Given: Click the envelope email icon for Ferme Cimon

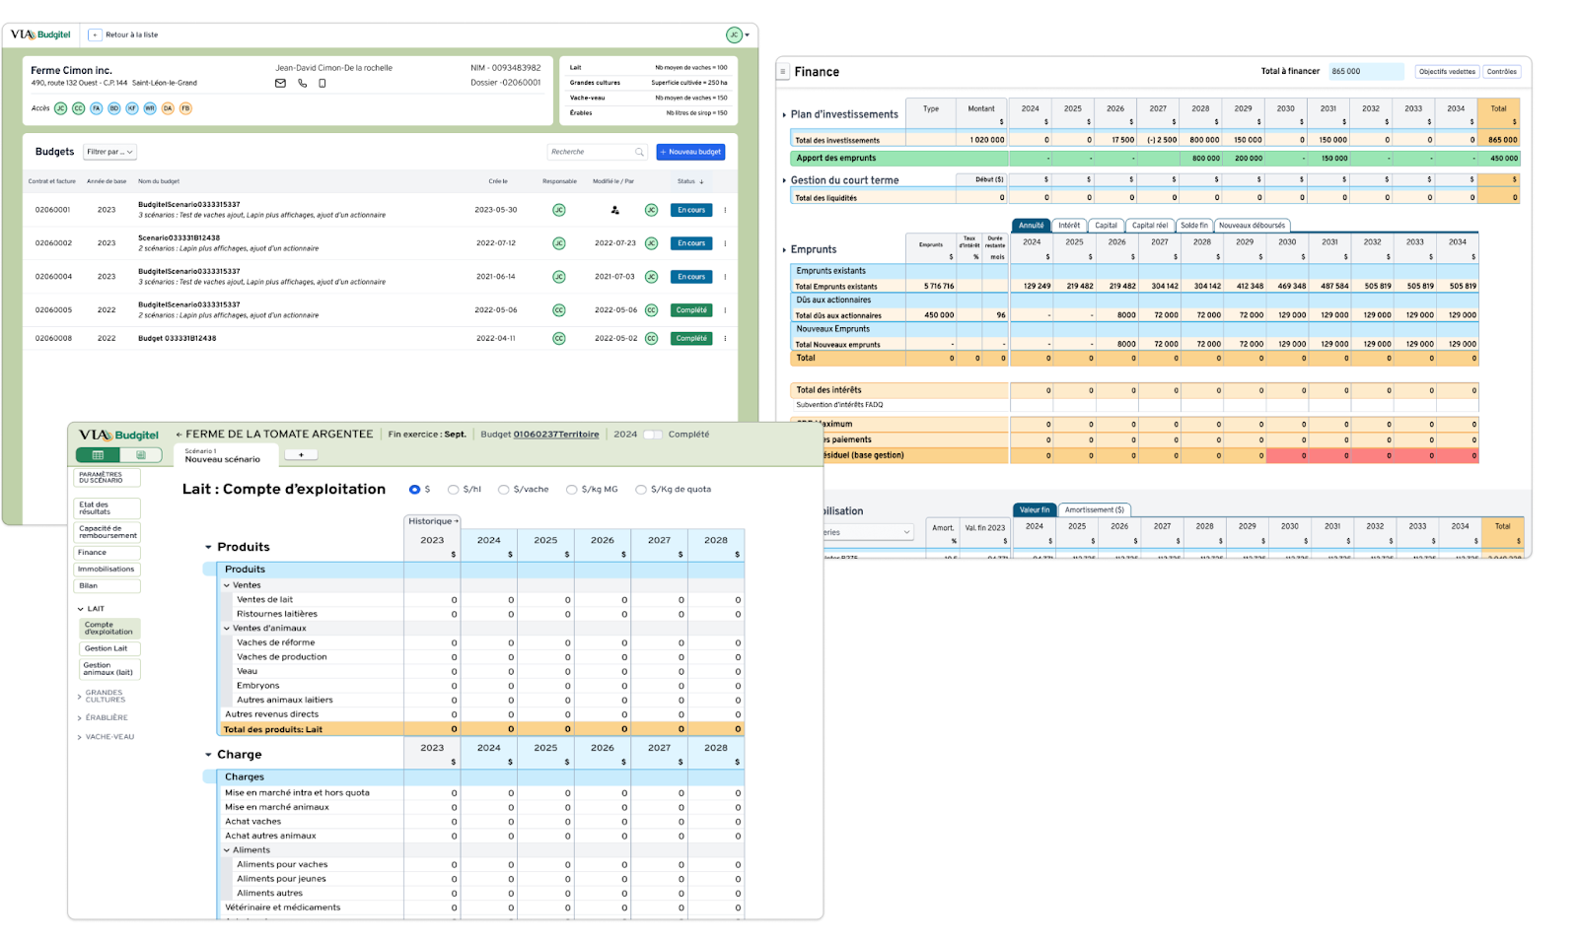Looking at the screenshot, I should click(x=280, y=84).
